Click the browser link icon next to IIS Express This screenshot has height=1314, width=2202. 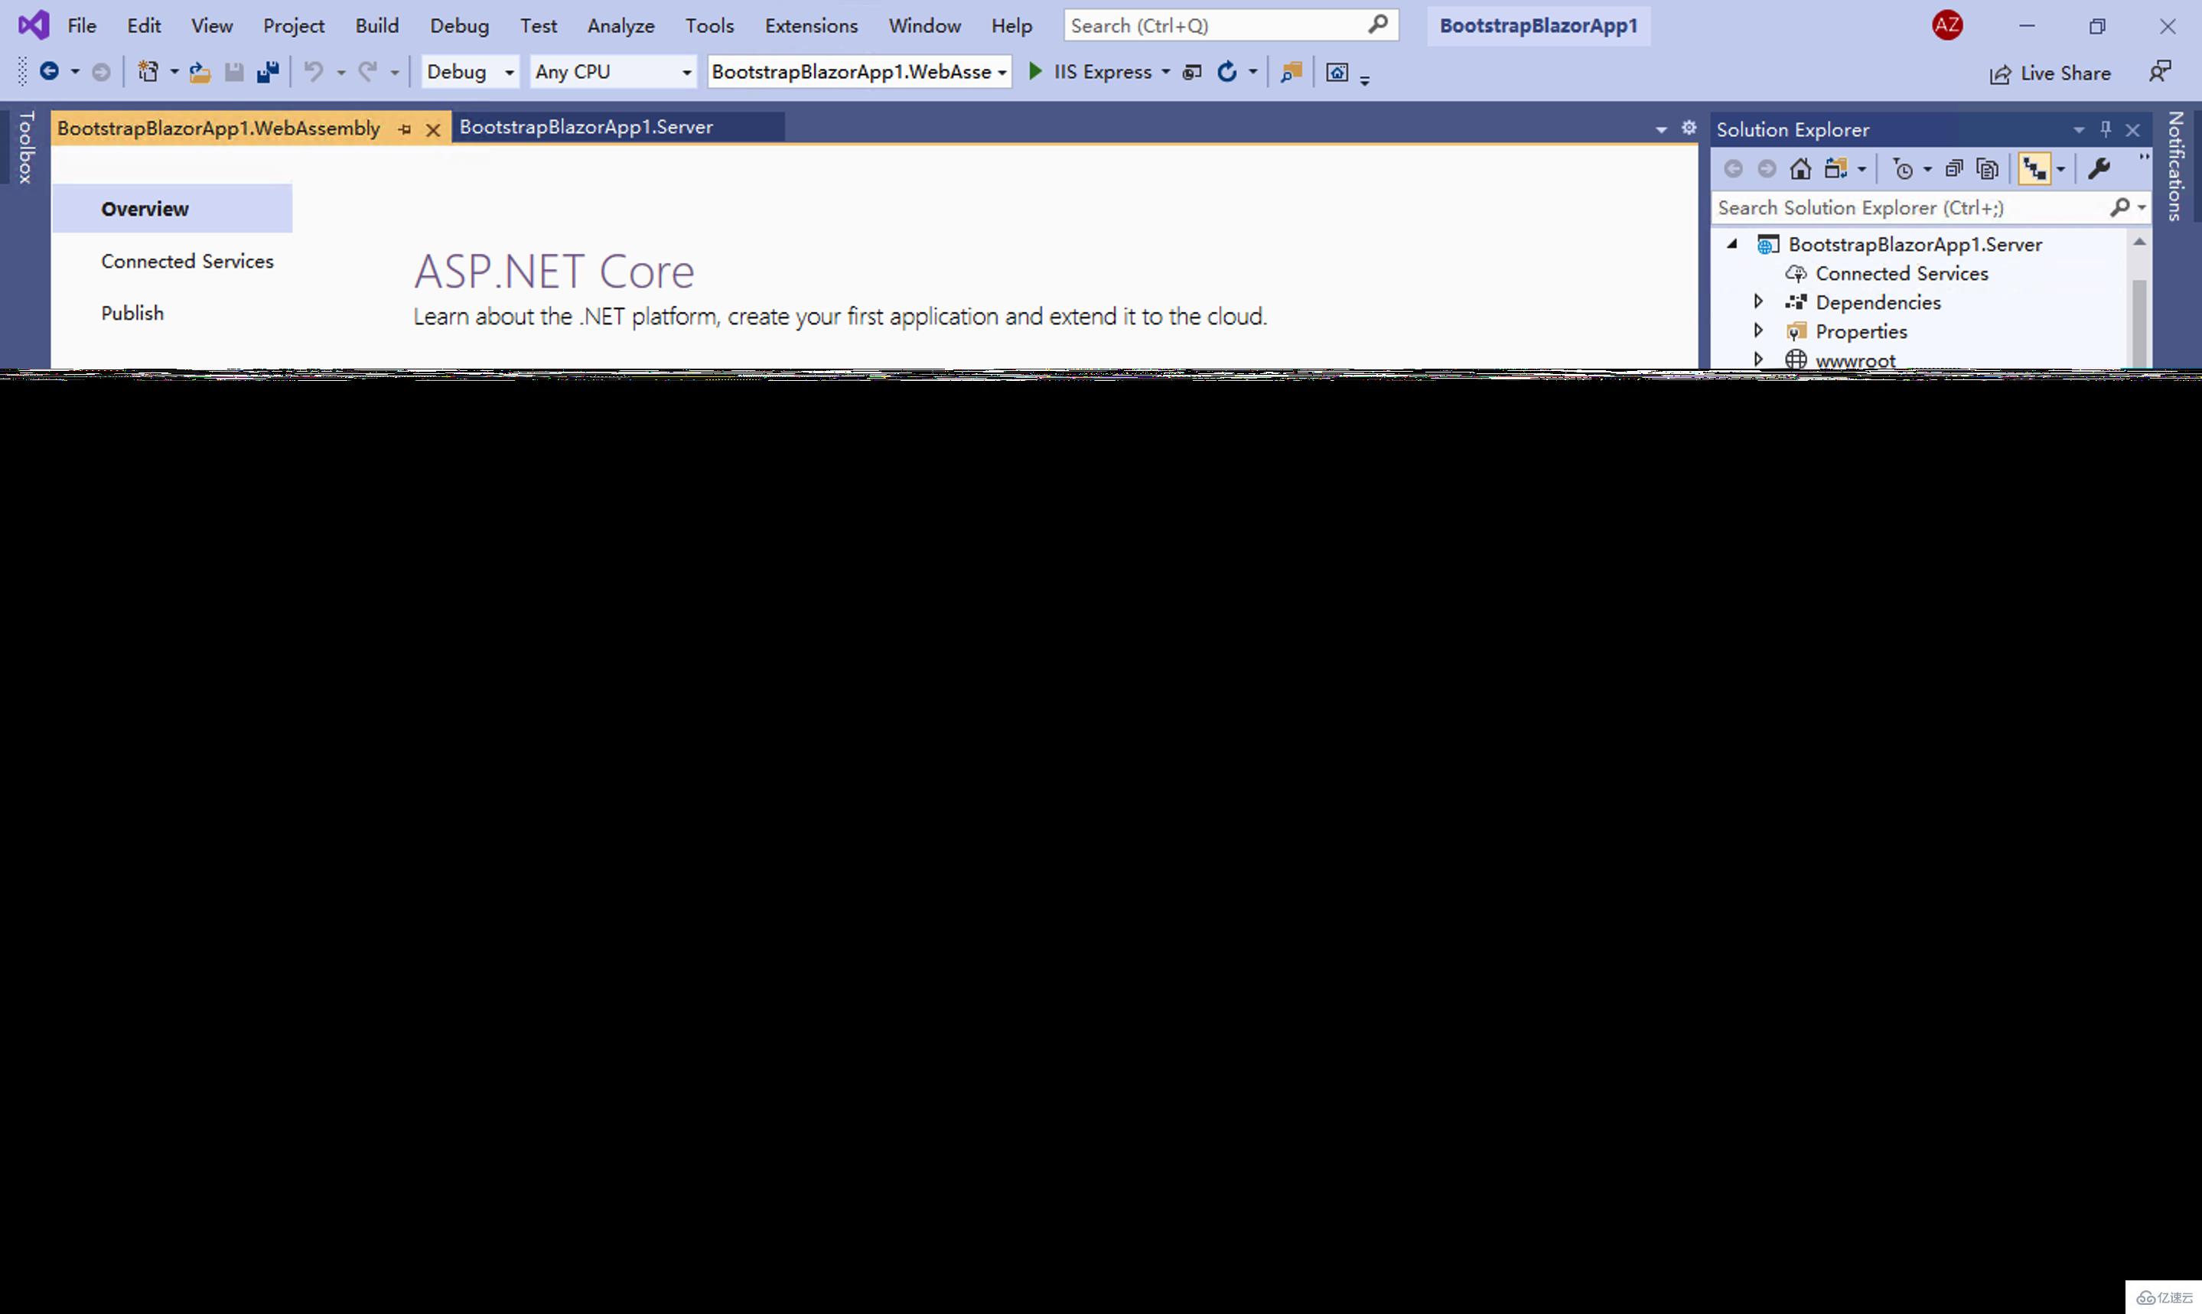1192,72
